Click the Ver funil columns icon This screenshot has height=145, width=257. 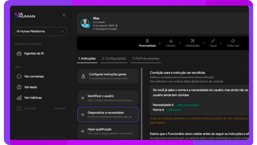pos(19,108)
